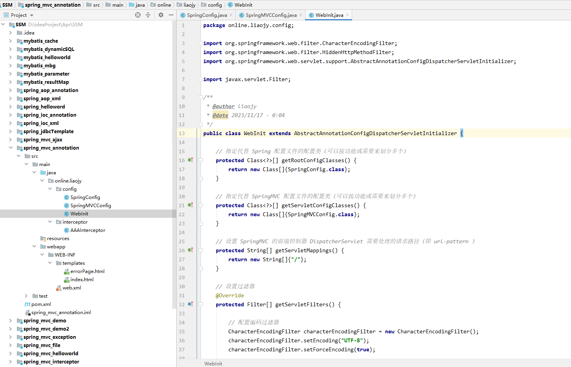This screenshot has height=367, width=571.
Task: Open the pom.xml Maven file
Action: click(x=41, y=304)
